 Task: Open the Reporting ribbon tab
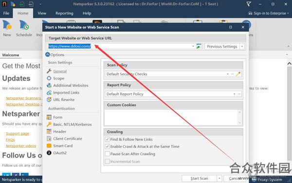64,13
